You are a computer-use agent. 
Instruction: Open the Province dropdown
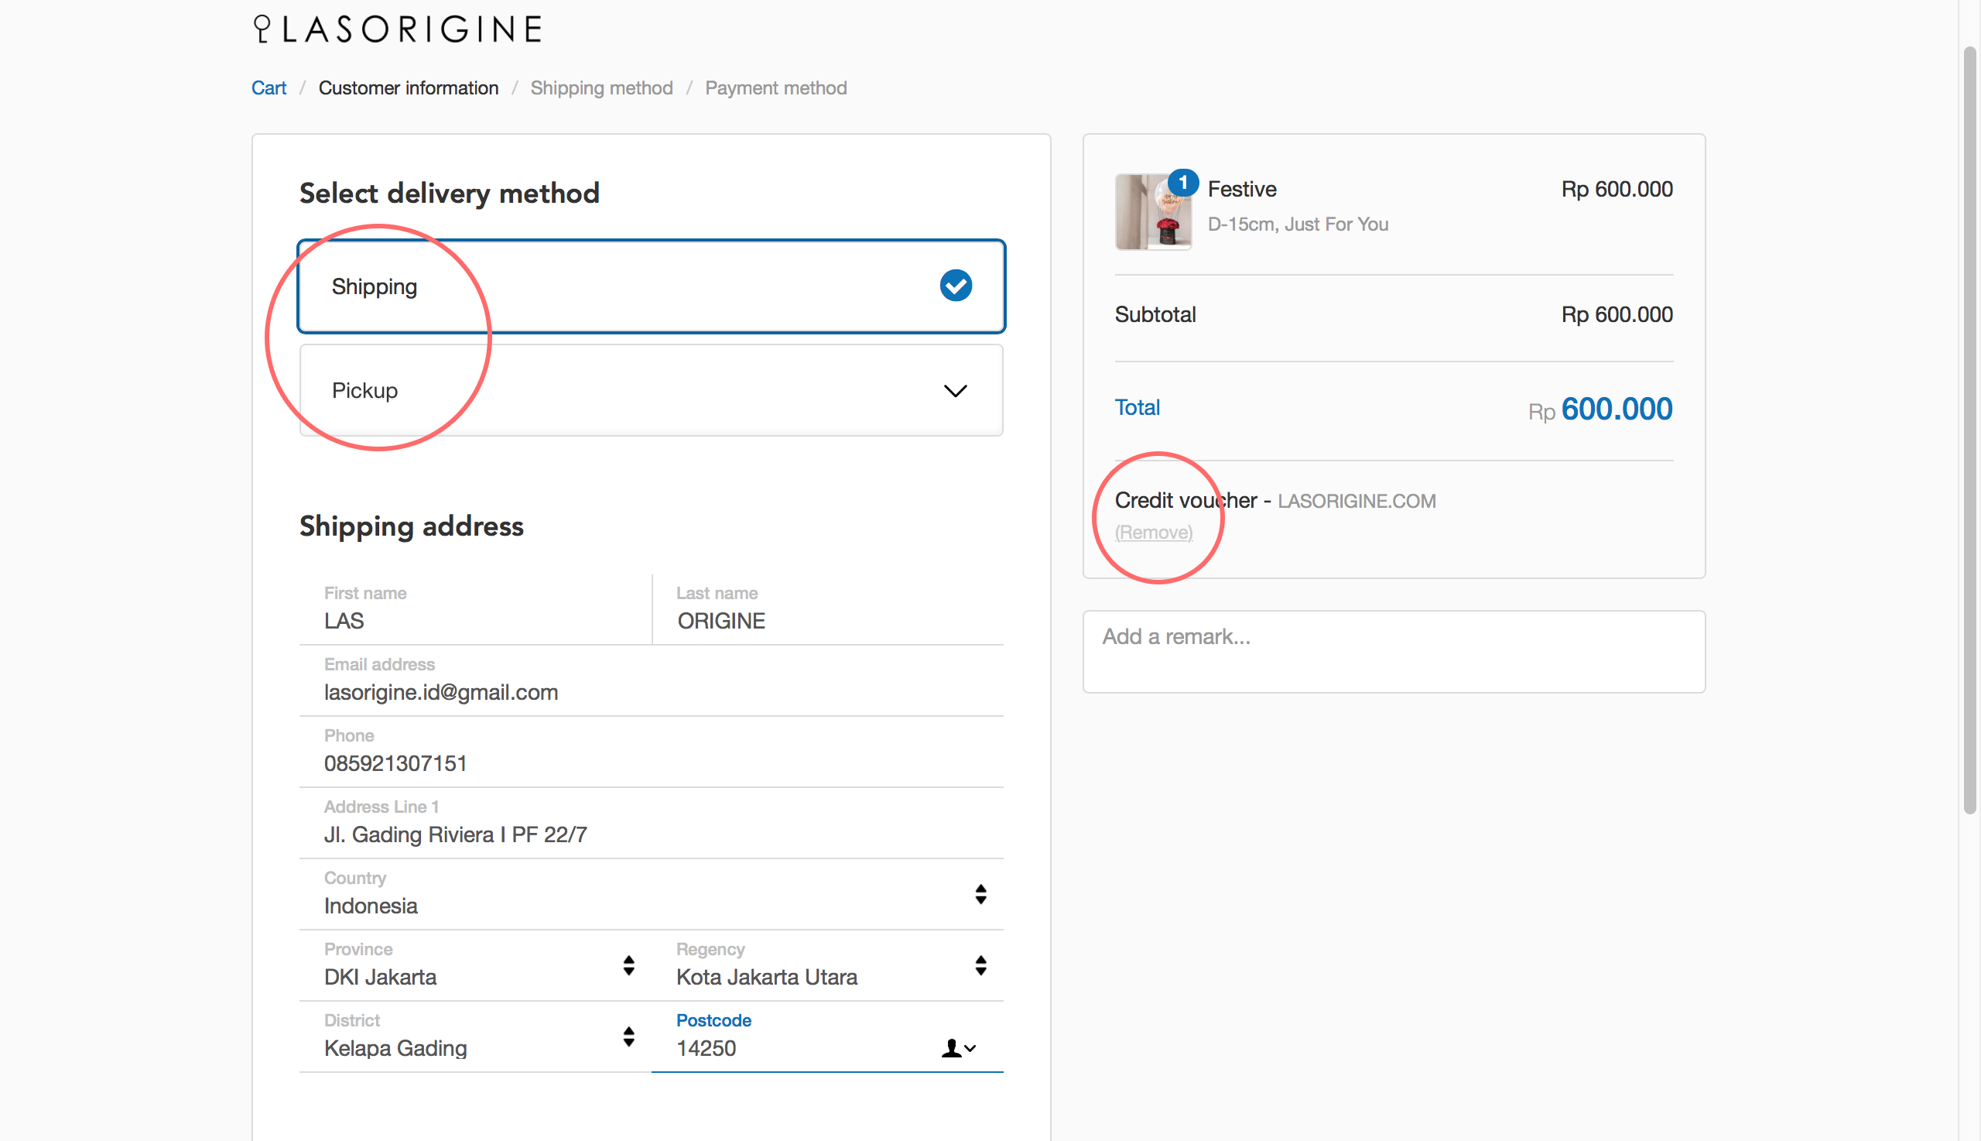coord(475,965)
